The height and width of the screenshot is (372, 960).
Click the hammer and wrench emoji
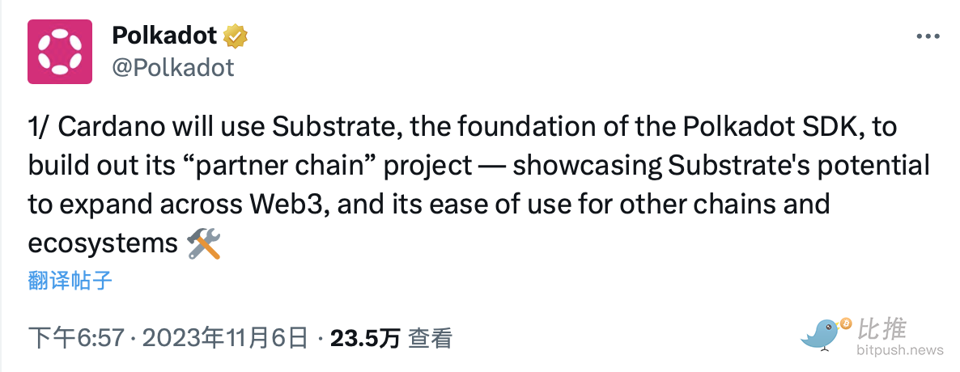tap(203, 243)
